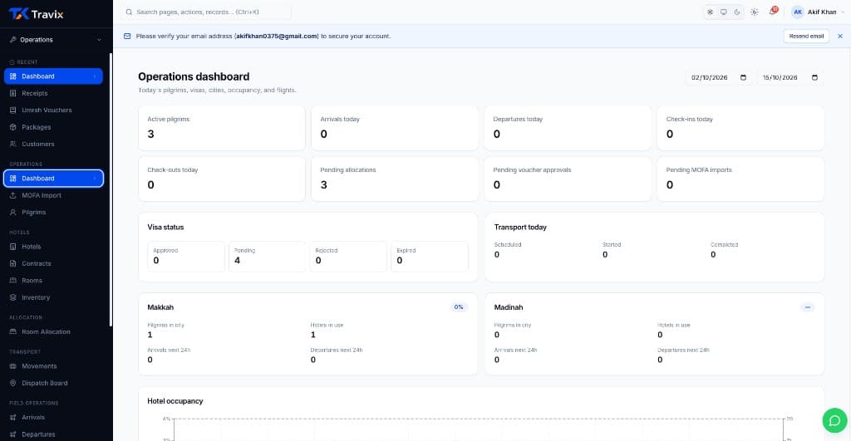Open the calendar picker for 15/10/2026

pyautogui.click(x=814, y=77)
